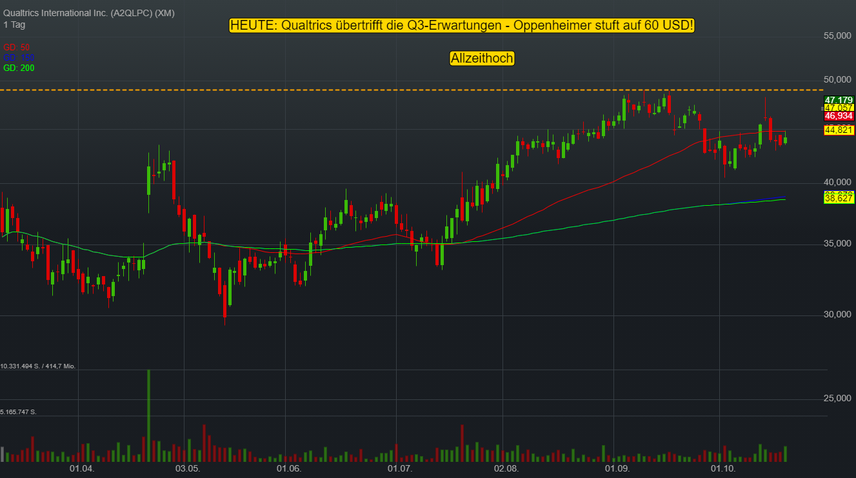Click the 'Allzeithoch' annotation label
The image size is (856, 478).
pyautogui.click(x=482, y=58)
